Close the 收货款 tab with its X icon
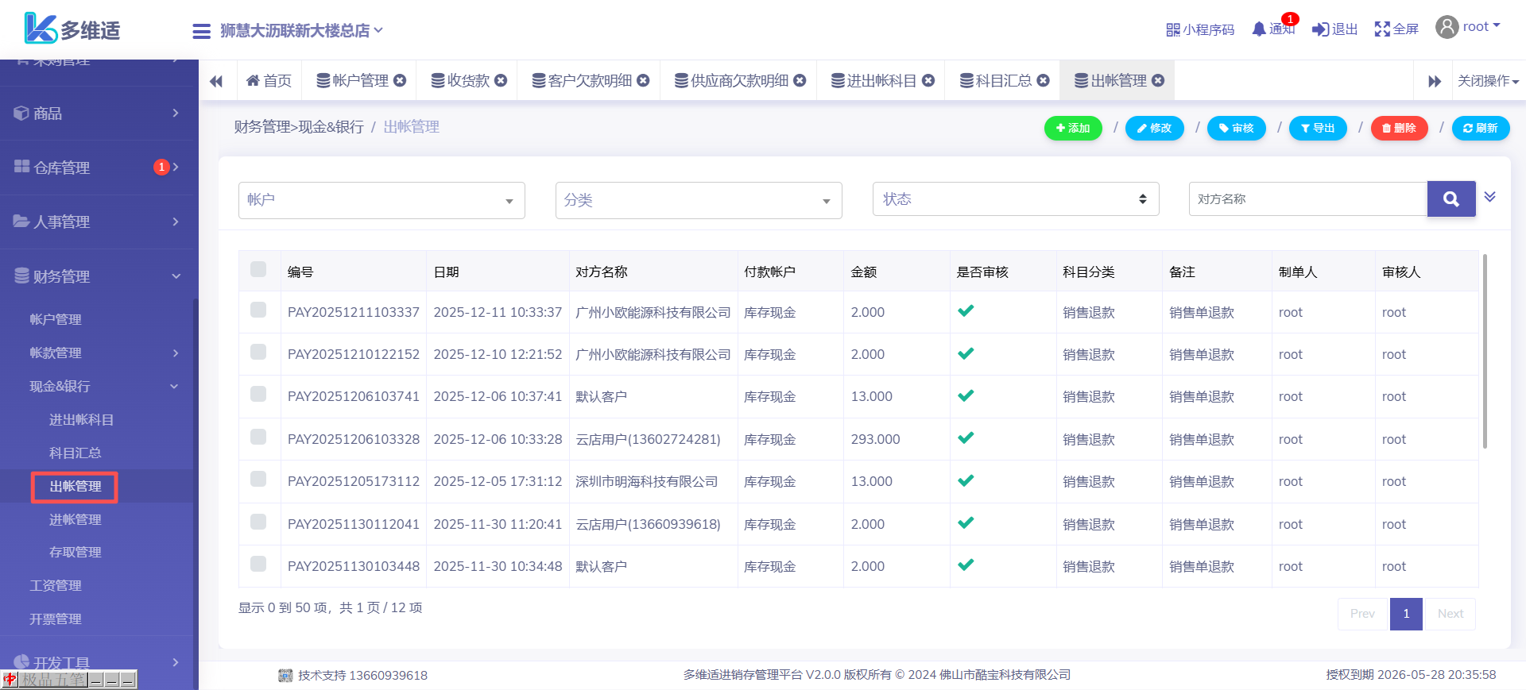 click(x=501, y=80)
